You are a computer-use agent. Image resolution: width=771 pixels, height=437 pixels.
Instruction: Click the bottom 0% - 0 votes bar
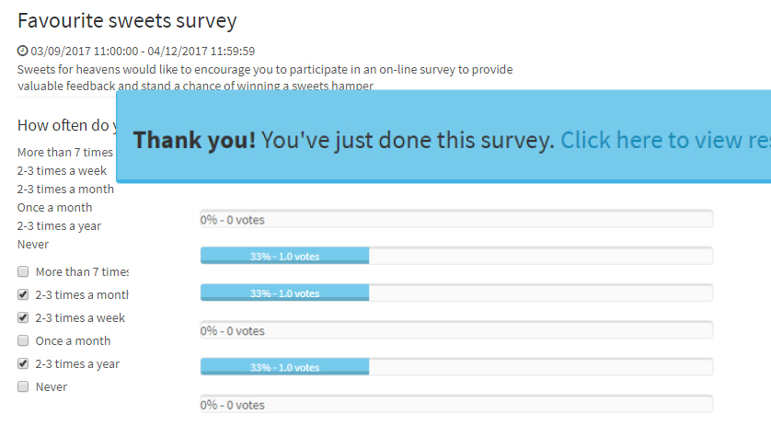(456, 404)
